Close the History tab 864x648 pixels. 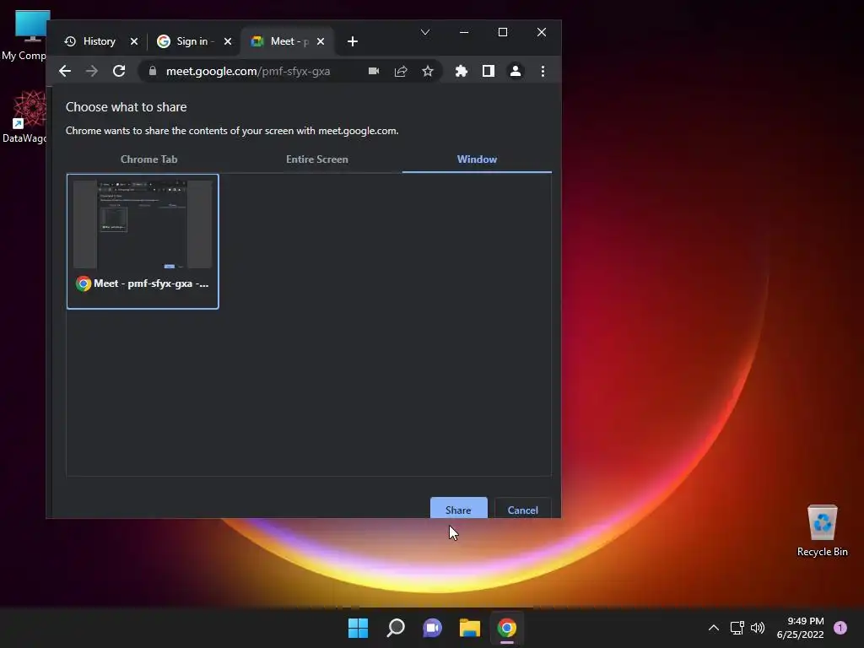(x=134, y=41)
